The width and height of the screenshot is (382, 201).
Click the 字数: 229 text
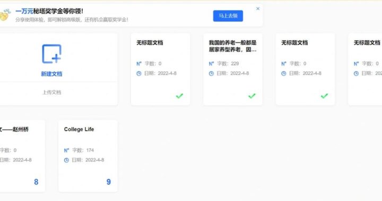pos(228,63)
